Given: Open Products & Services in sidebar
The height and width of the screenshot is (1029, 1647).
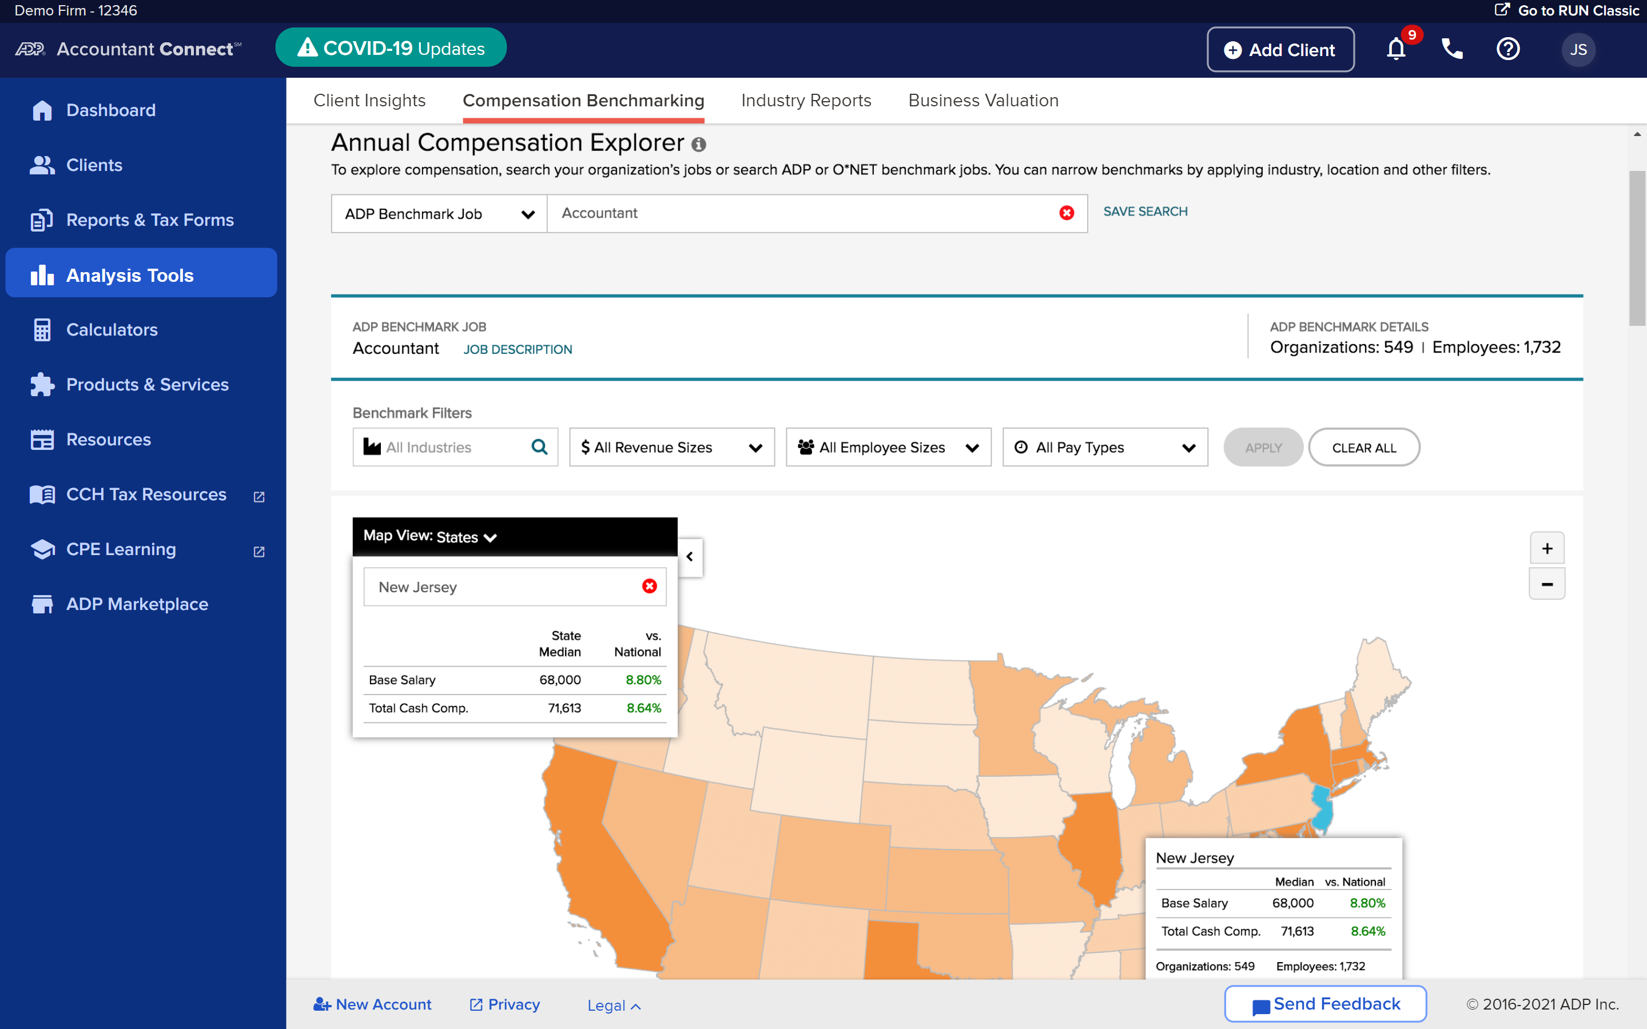Looking at the screenshot, I should 147,385.
